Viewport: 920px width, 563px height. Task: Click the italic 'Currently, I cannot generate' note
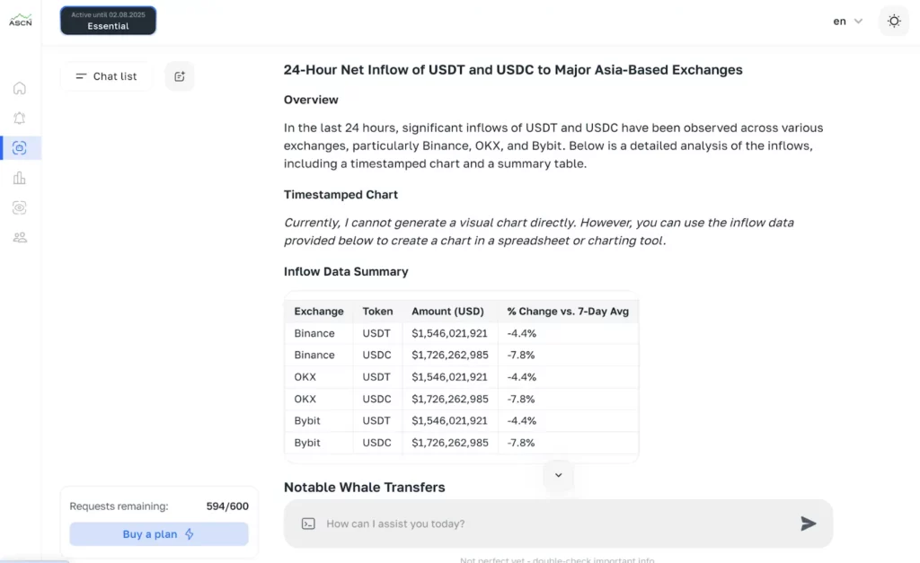[539, 232]
